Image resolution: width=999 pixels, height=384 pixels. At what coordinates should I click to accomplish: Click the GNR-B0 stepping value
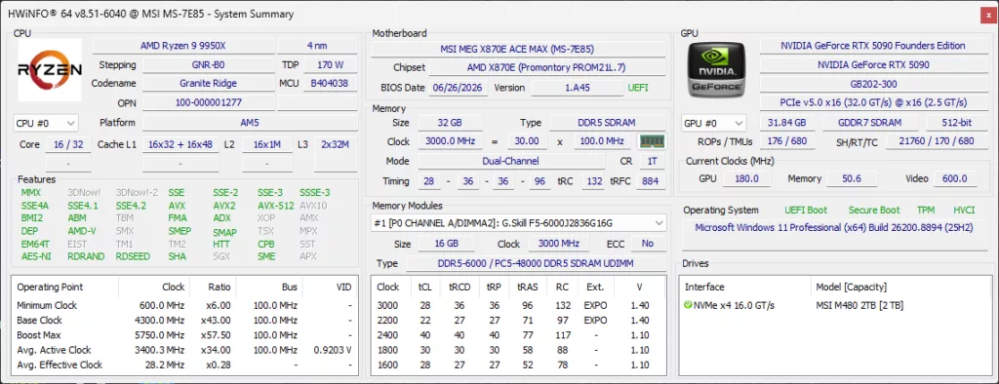click(x=209, y=65)
